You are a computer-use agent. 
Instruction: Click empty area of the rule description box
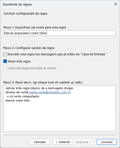click(59, 117)
